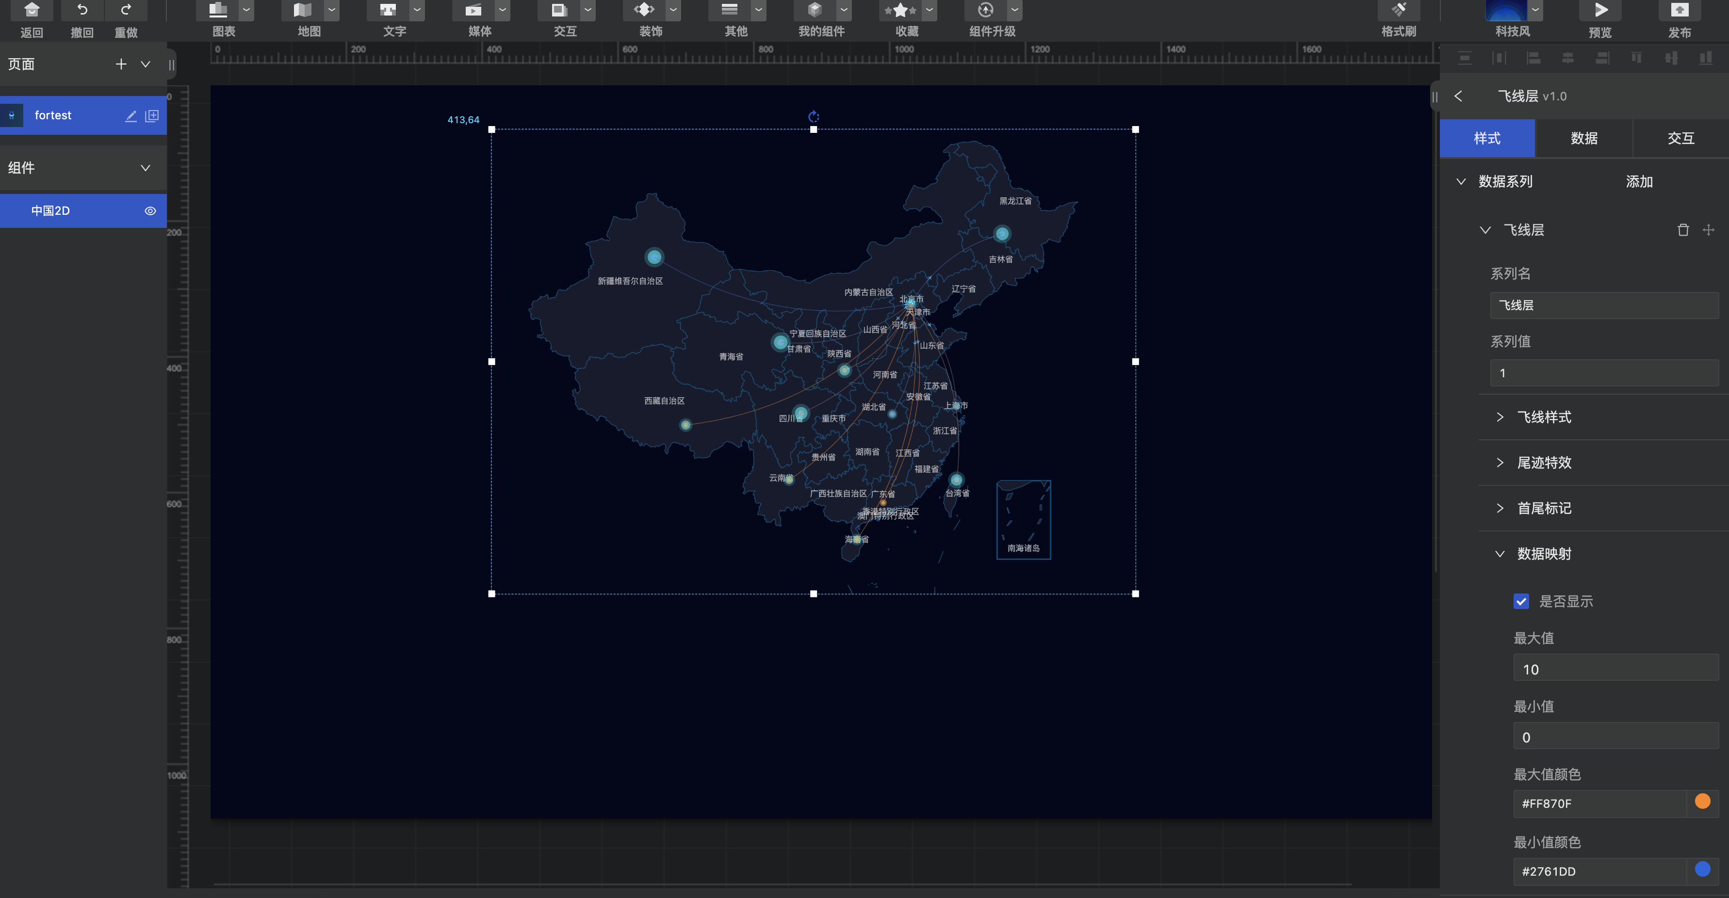Open the orange 最大值颜色 color swatch
The height and width of the screenshot is (898, 1729).
(x=1702, y=802)
